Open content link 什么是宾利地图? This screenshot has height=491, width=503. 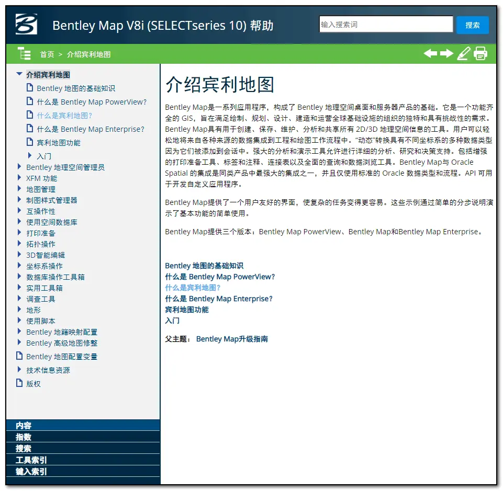(193, 288)
